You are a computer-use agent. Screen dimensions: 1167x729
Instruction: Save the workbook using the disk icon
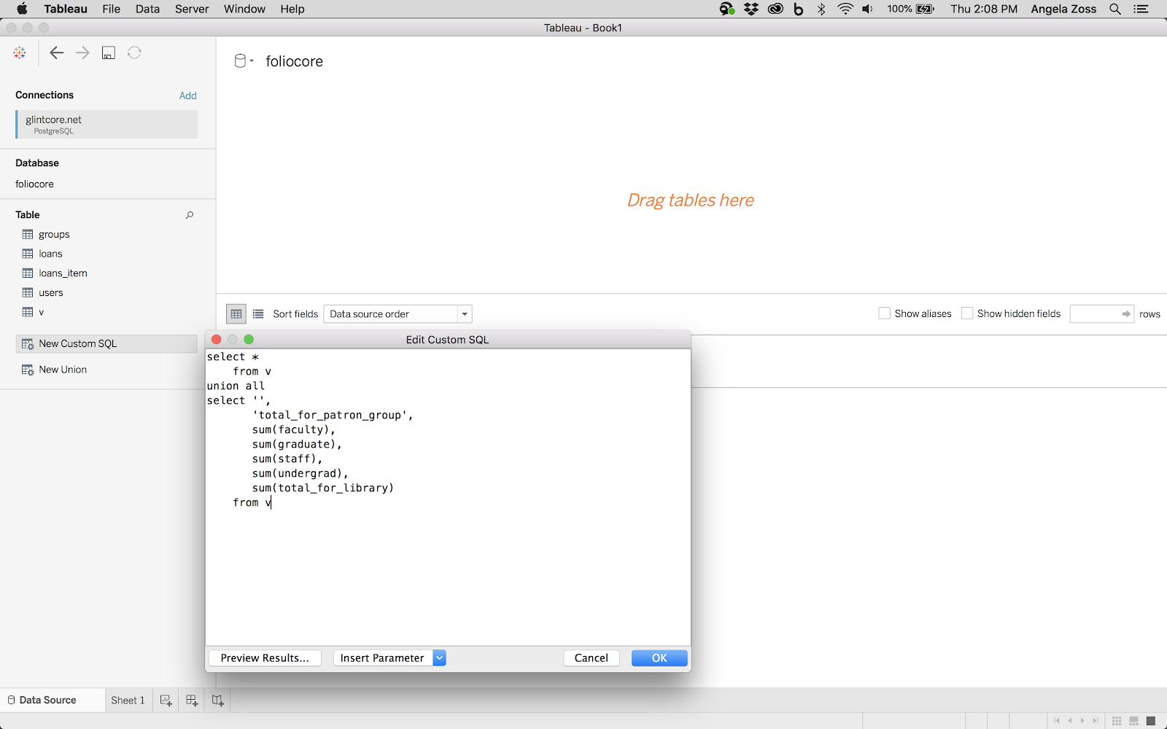(x=109, y=52)
